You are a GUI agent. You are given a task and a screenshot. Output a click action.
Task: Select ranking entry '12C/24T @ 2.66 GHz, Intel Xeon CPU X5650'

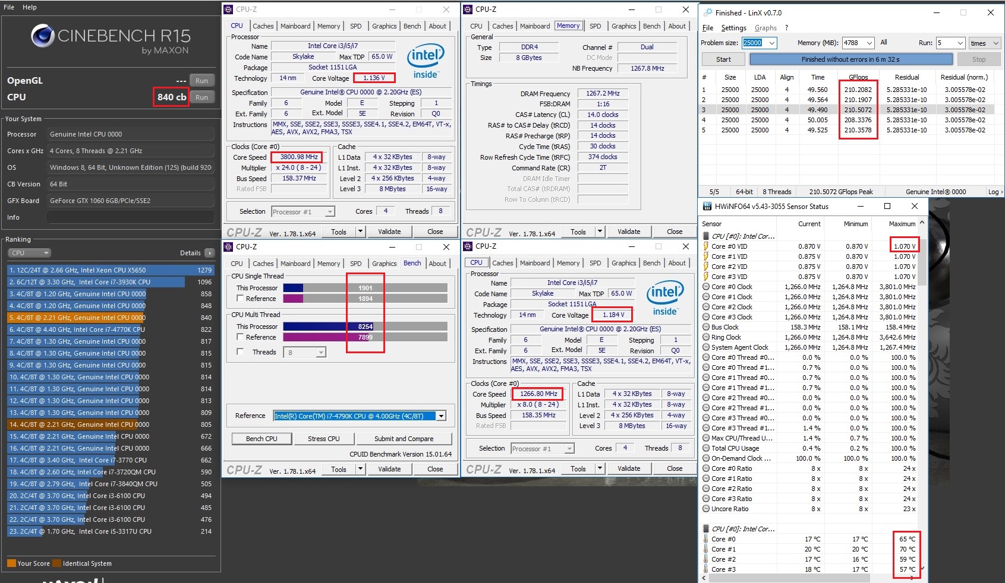[x=110, y=270]
